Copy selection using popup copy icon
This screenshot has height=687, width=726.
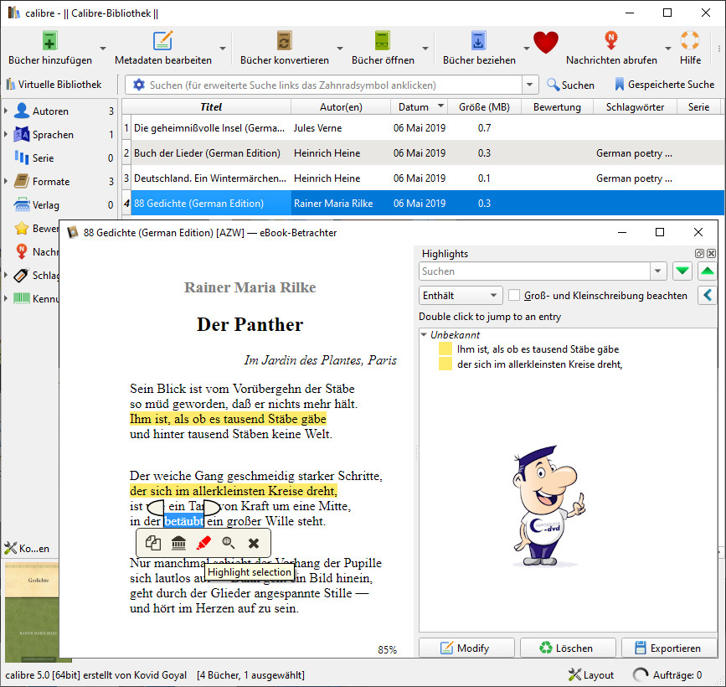coord(152,543)
